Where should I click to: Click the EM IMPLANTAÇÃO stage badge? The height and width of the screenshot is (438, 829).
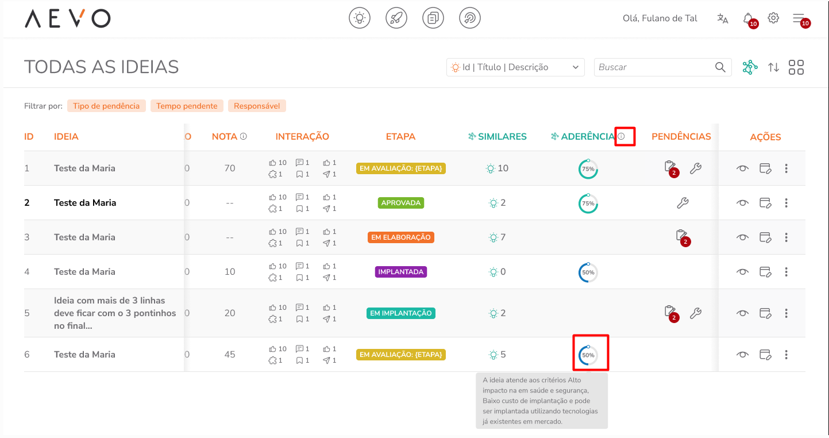401,313
